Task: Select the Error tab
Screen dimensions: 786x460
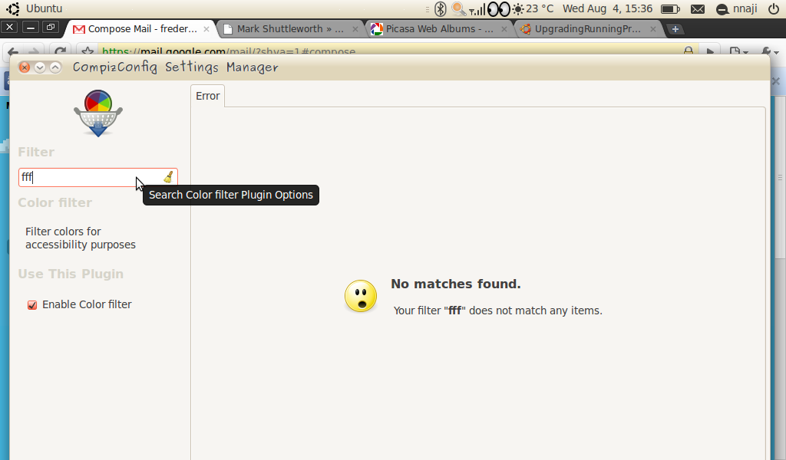Action: coord(207,96)
